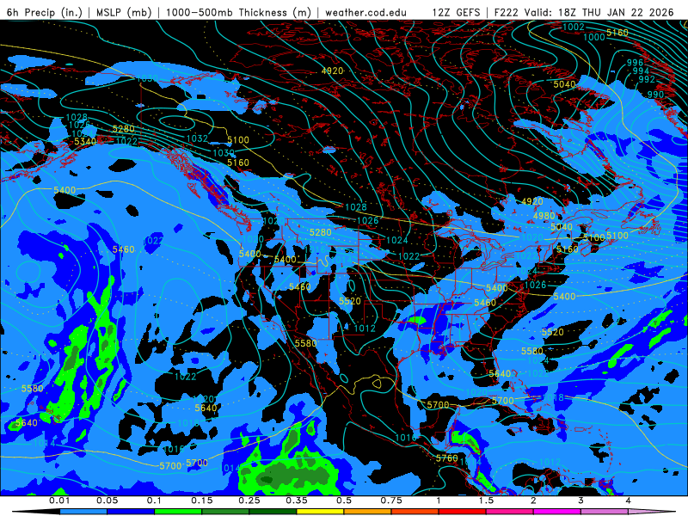Click the "0.75" colorbar tick label
The width and height of the screenshot is (688, 516).
pyautogui.click(x=391, y=501)
